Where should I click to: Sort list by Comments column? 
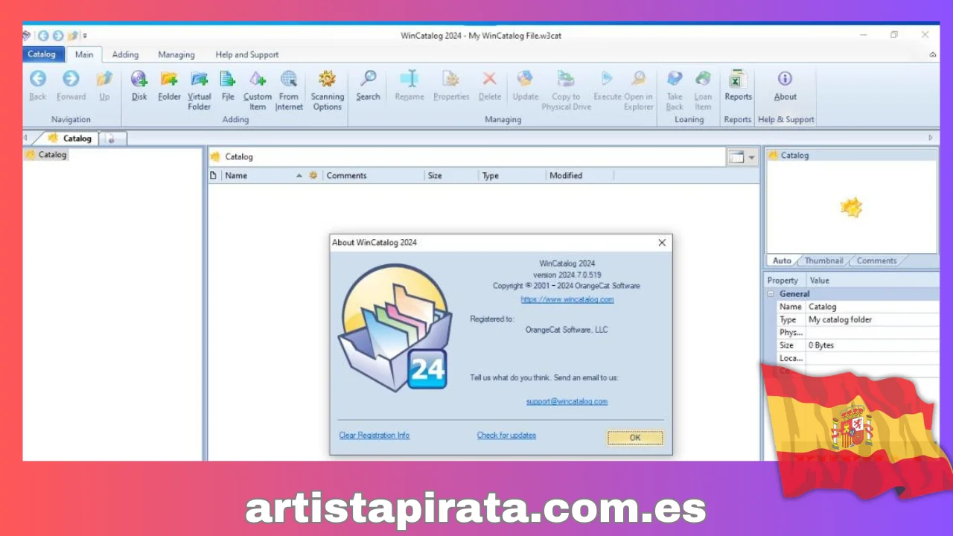coord(373,176)
